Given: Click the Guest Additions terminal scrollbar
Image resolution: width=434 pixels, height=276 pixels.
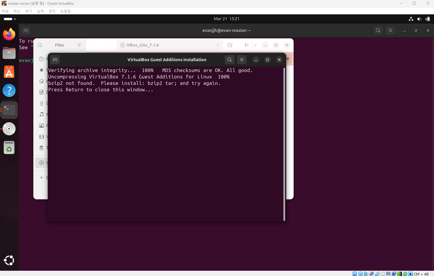Looking at the screenshot, I should click(284, 144).
